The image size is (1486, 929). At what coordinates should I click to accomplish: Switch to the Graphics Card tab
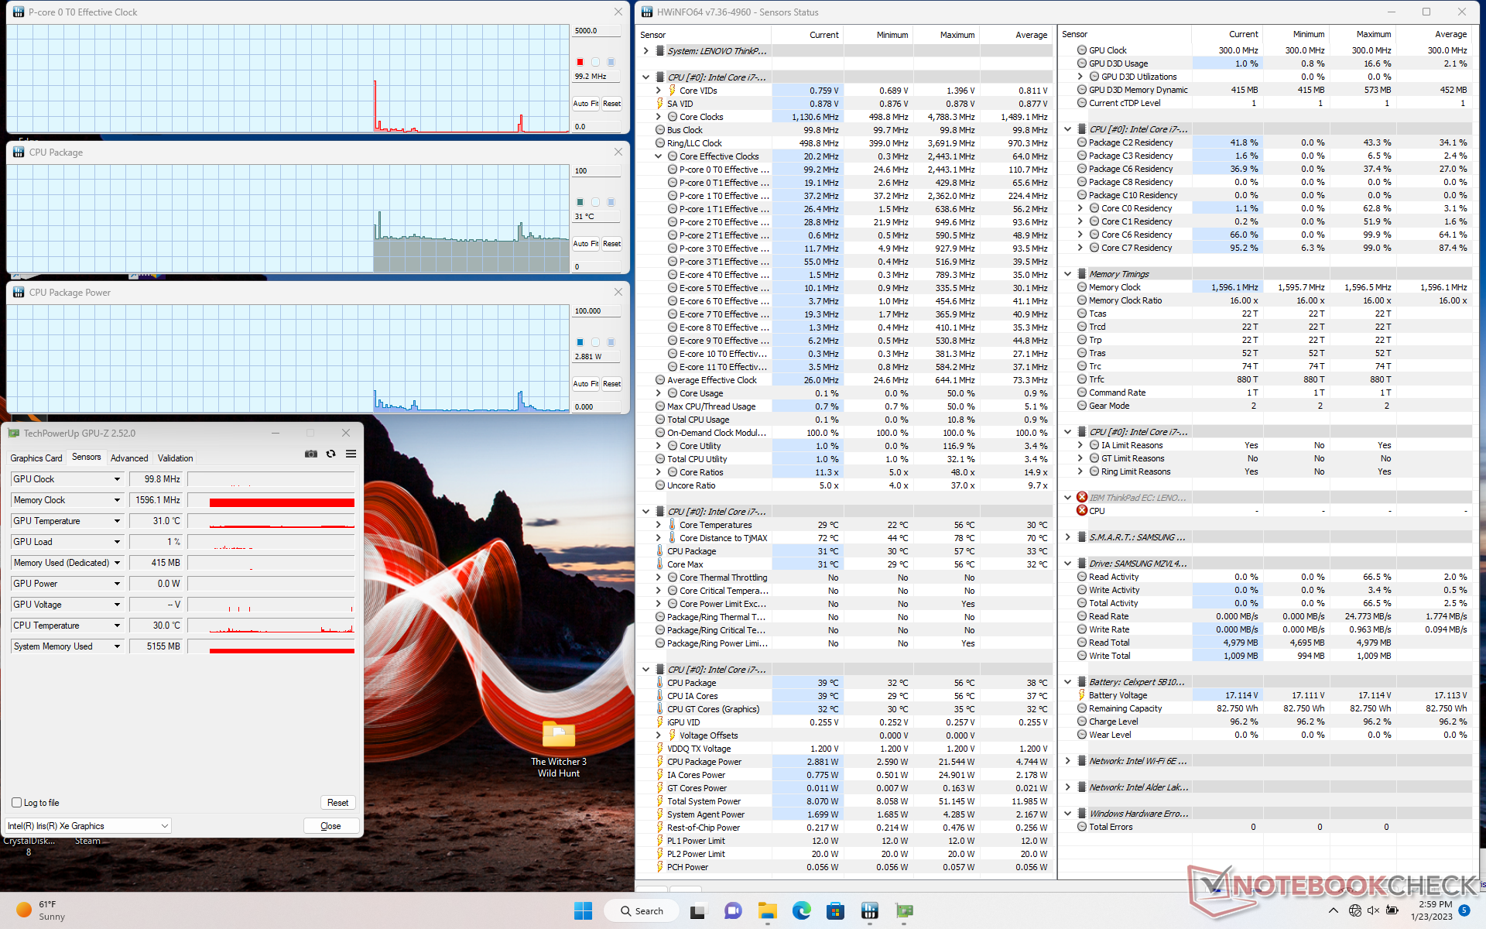[36, 458]
